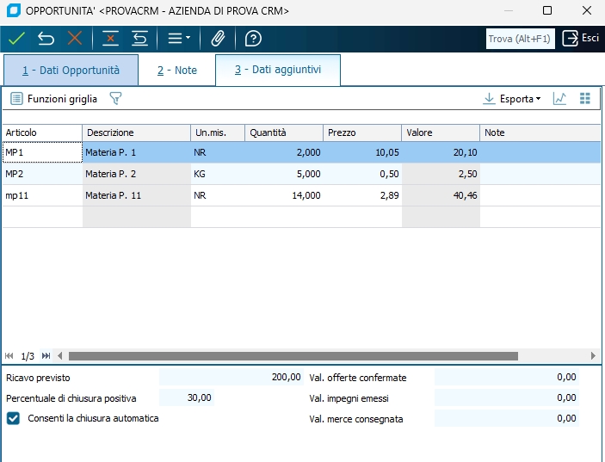Expand the hamburger menu dropdown in toolbar
The image size is (605, 462).
(x=178, y=39)
